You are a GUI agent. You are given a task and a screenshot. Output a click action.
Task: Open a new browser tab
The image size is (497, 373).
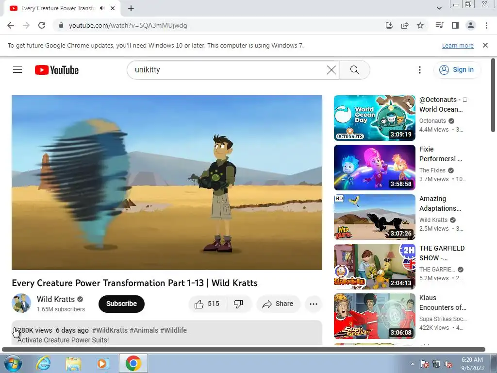click(131, 9)
